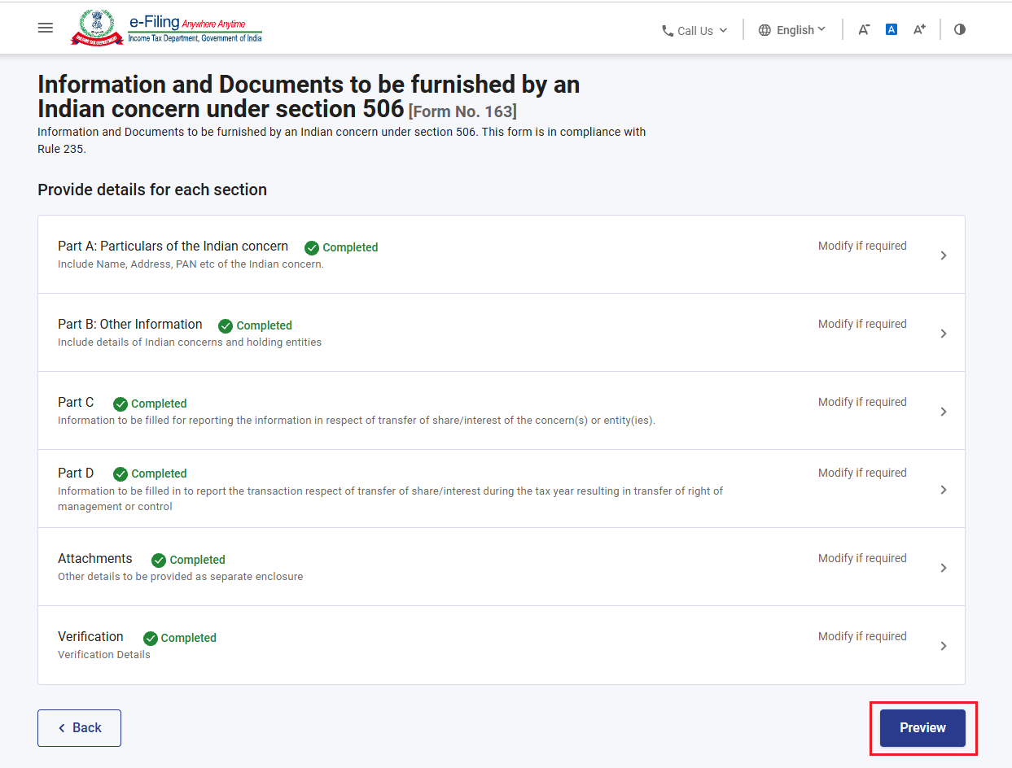Open Part B: Other Information section
This screenshot has width=1012, height=768.
point(501,333)
